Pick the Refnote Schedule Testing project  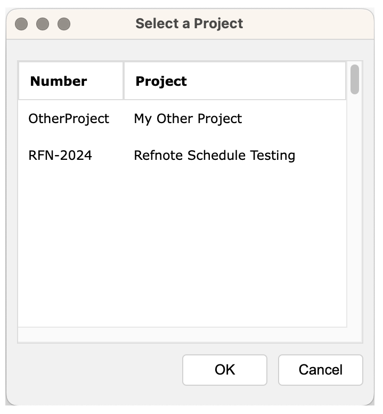[214, 156]
